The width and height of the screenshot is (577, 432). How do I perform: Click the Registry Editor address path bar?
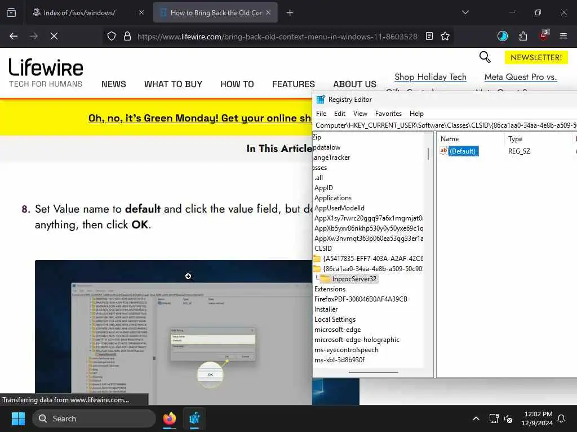445,125
